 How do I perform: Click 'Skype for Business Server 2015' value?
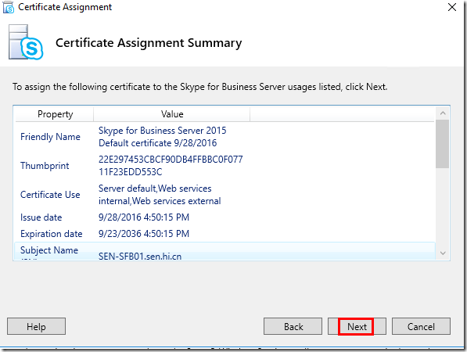coord(163,131)
